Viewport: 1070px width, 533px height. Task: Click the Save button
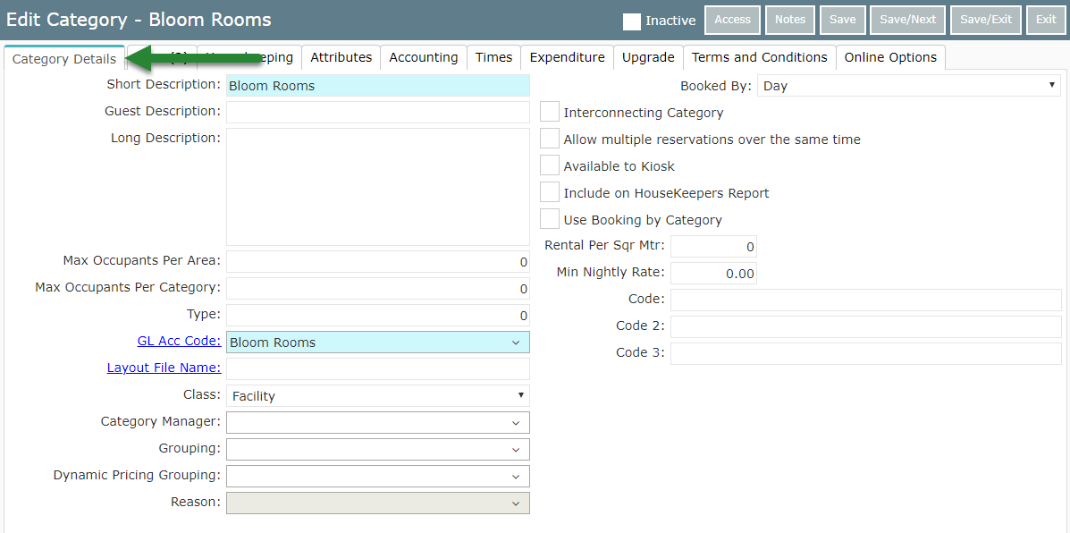843,20
